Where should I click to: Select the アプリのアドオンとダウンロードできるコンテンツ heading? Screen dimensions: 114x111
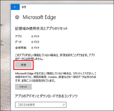[46, 96]
